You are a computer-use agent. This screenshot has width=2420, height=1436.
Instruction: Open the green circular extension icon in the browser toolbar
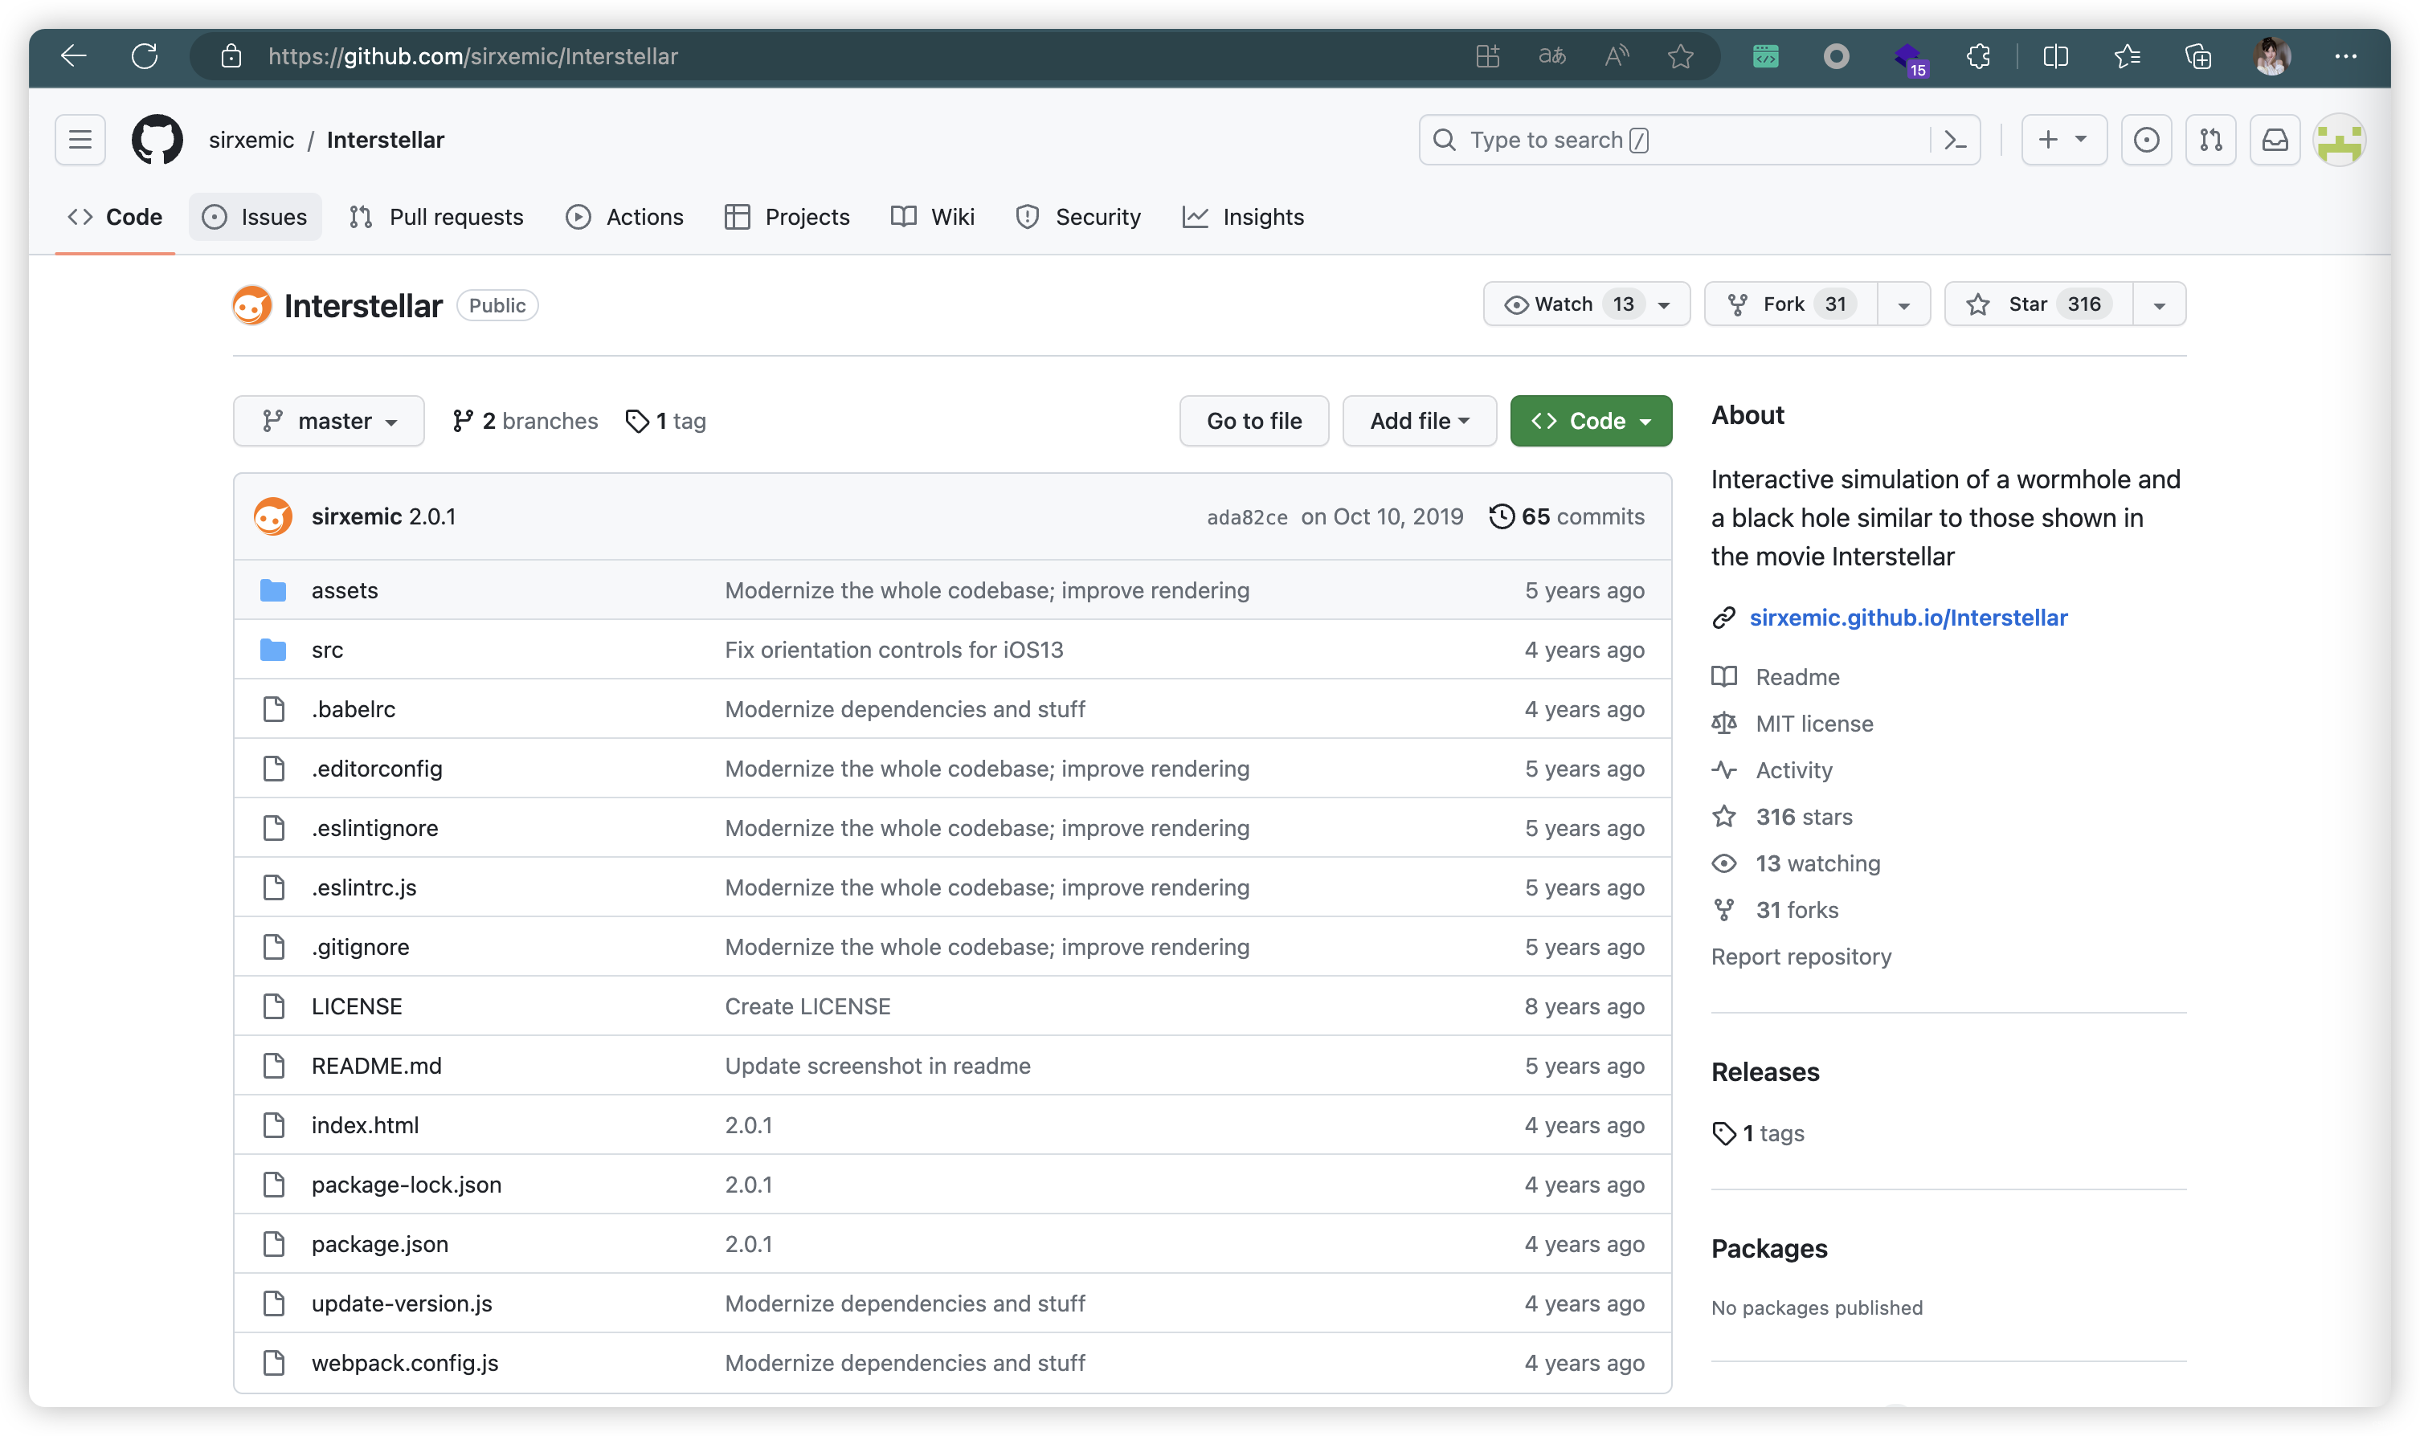(x=1766, y=56)
